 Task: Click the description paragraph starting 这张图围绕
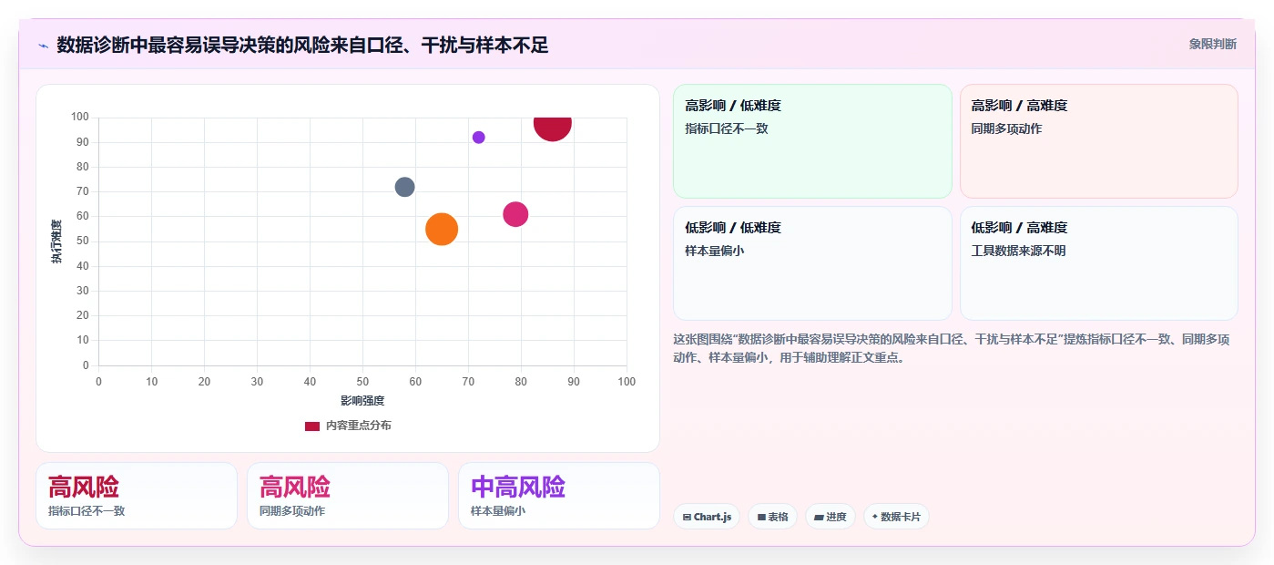click(952, 348)
